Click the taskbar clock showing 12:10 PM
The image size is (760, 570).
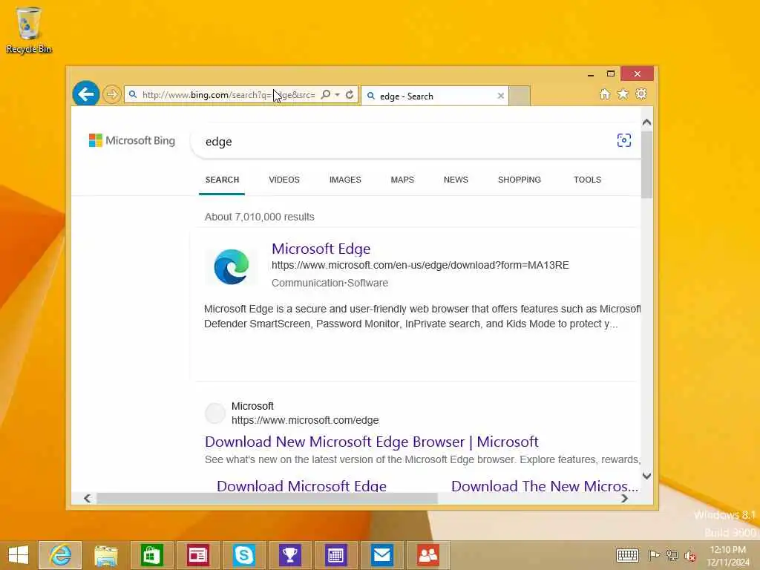pos(728,556)
